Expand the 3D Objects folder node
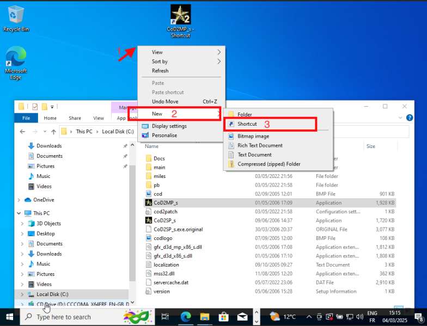Viewport: 427px width, 326px height. click(x=23, y=223)
